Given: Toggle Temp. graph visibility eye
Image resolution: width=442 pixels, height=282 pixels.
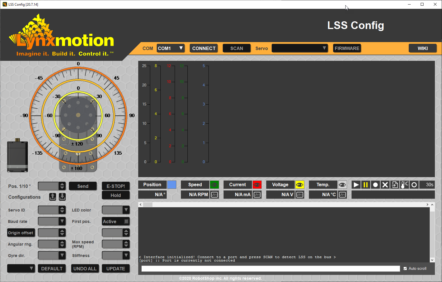Looking at the screenshot, I should coord(342,185).
